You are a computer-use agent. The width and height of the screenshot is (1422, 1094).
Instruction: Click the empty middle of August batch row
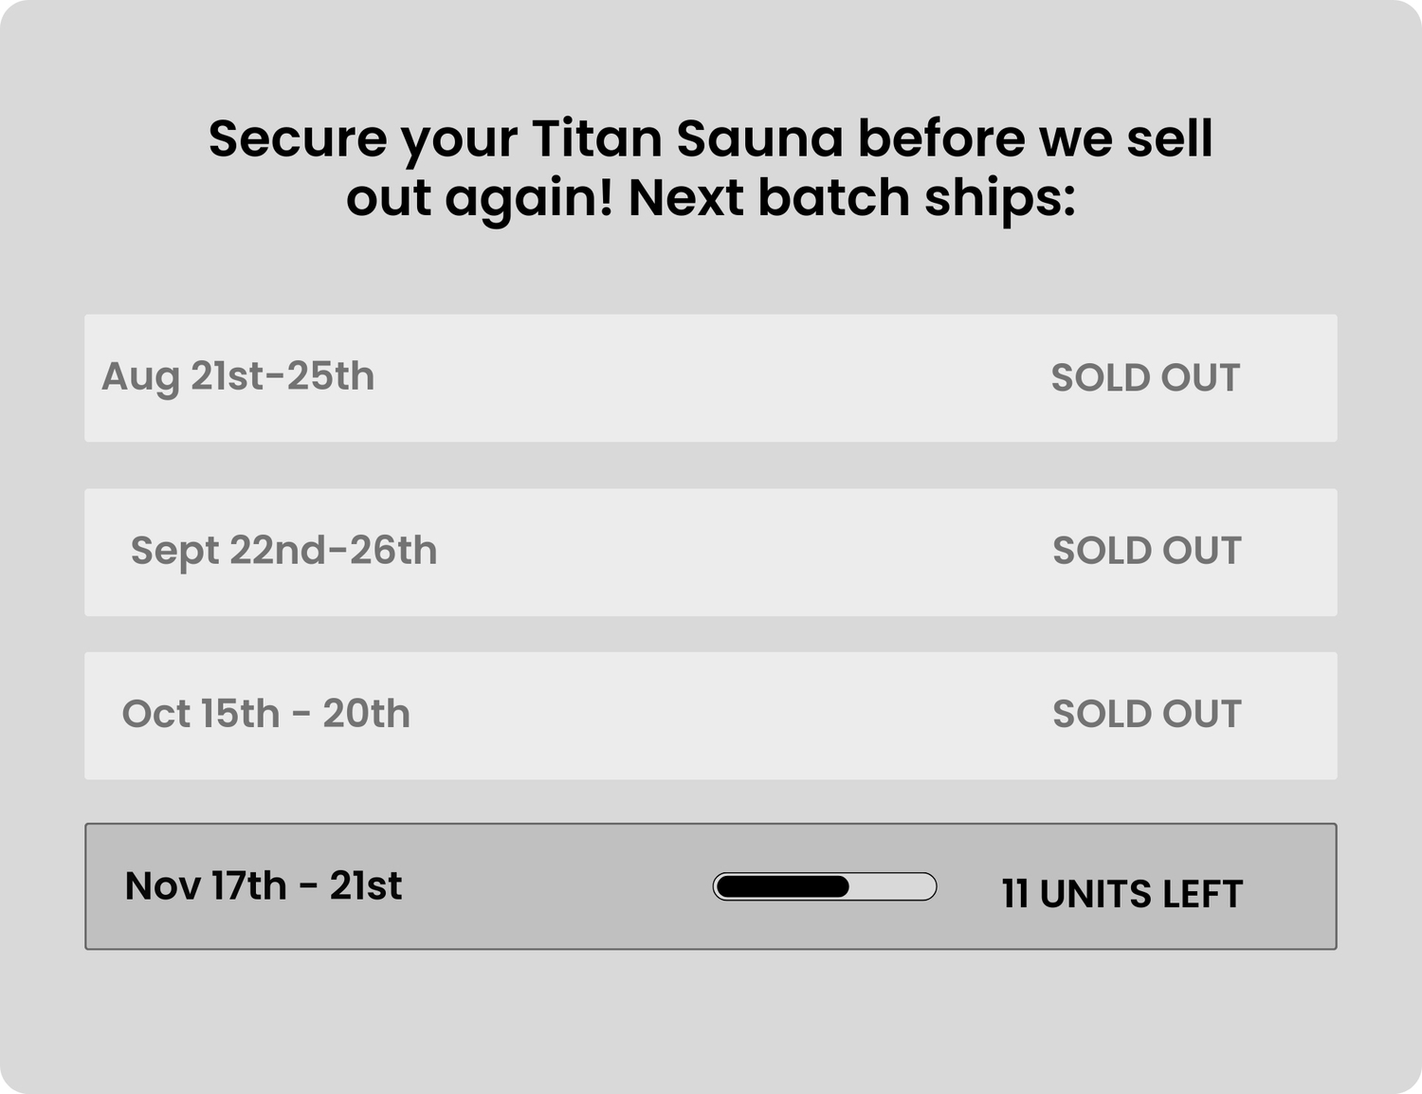711,378
